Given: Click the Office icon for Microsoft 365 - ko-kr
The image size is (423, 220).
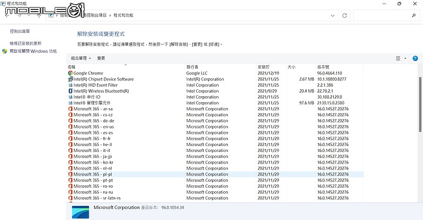Looking at the screenshot, I should [x=70, y=162].
